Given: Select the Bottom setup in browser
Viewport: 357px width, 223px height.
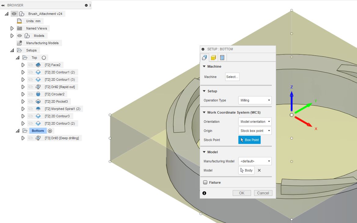Looking at the screenshot, I should [x=38, y=131].
